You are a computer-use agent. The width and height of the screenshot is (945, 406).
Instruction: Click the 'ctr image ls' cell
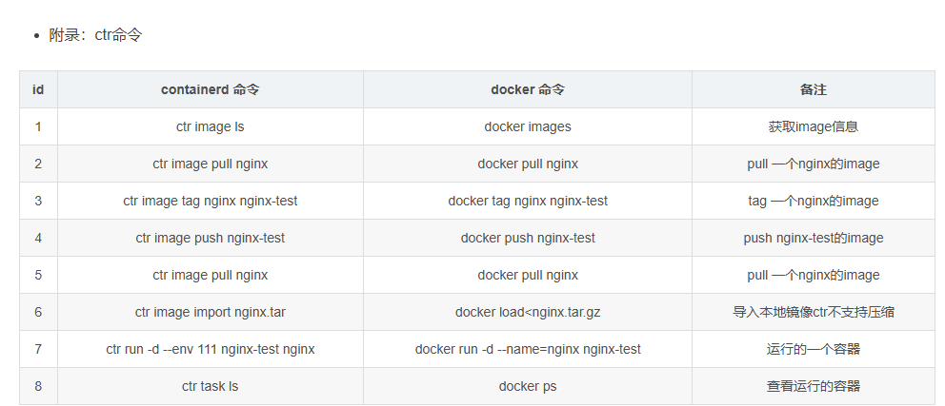pyautogui.click(x=210, y=126)
